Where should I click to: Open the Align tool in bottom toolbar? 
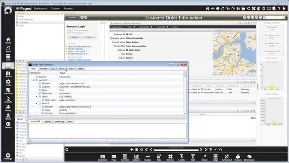point(215,158)
